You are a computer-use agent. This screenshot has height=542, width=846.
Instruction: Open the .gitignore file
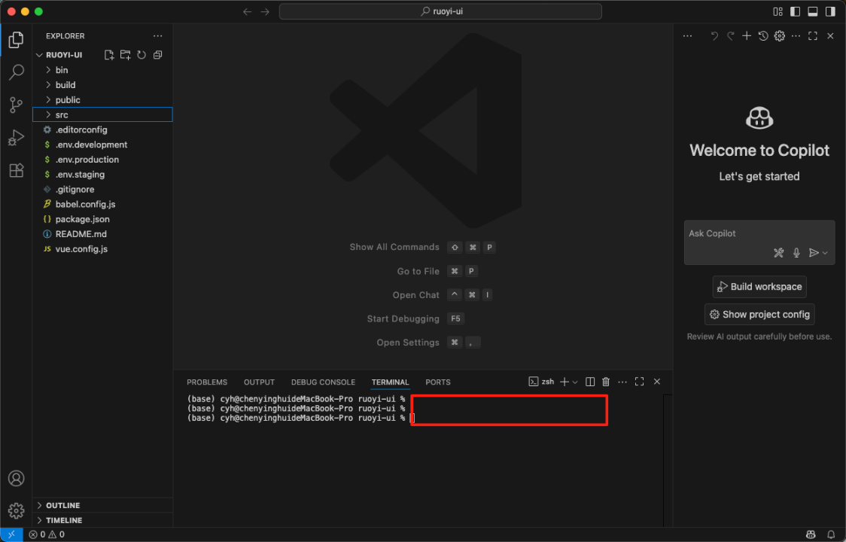pos(102,190)
